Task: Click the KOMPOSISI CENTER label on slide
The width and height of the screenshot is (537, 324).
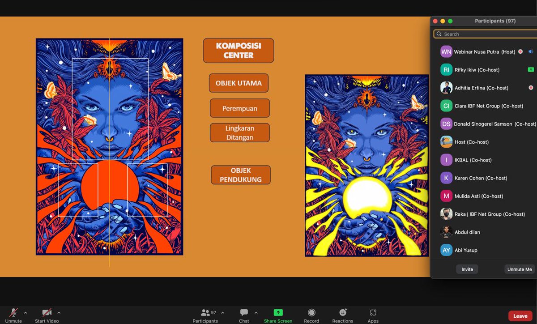Action: 239,51
